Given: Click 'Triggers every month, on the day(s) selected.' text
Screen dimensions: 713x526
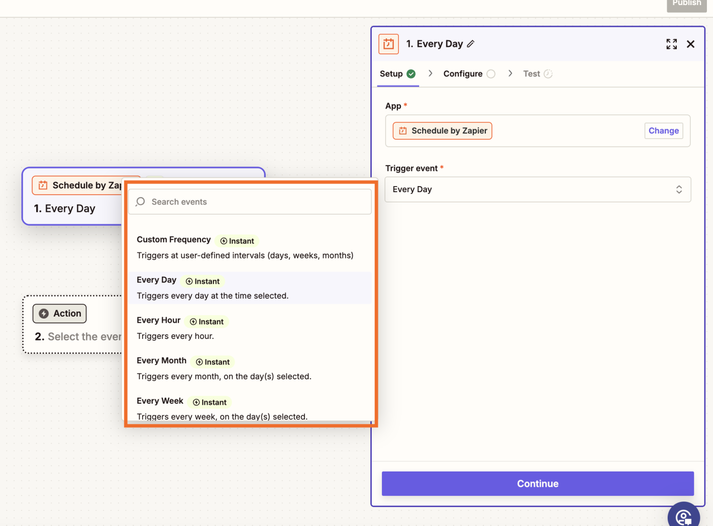Looking at the screenshot, I should coord(224,377).
